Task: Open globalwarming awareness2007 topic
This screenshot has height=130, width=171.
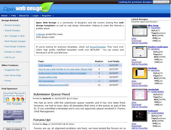Action: (54, 85)
